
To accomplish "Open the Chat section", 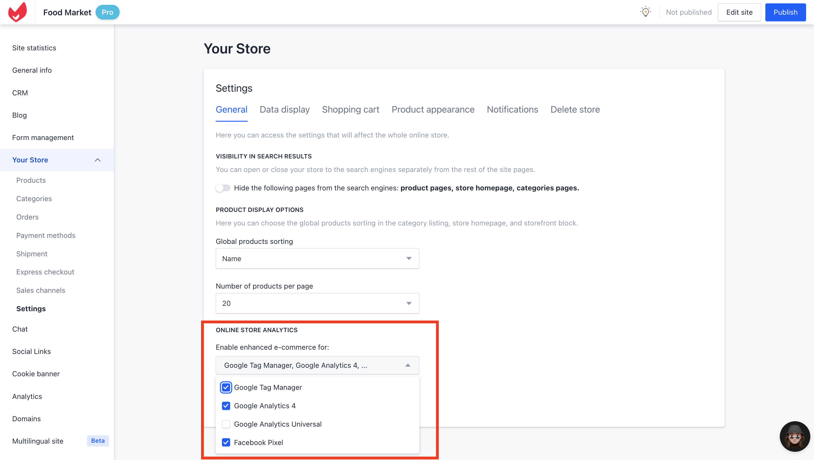I will tap(20, 329).
